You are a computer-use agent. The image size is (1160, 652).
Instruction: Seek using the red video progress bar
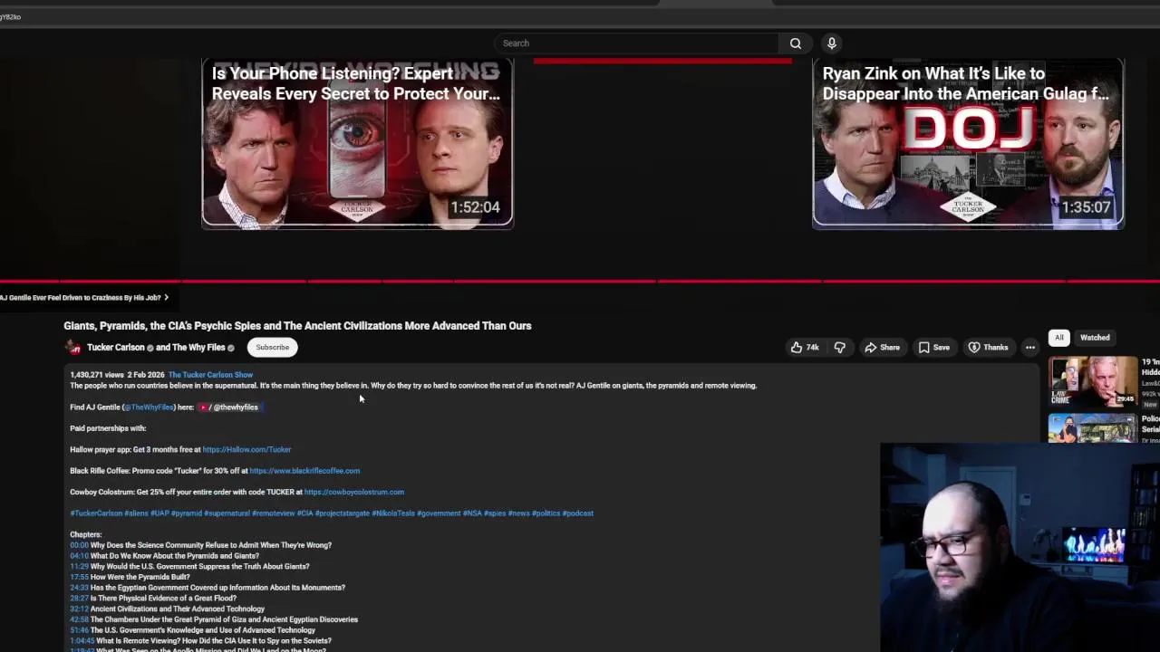580,282
